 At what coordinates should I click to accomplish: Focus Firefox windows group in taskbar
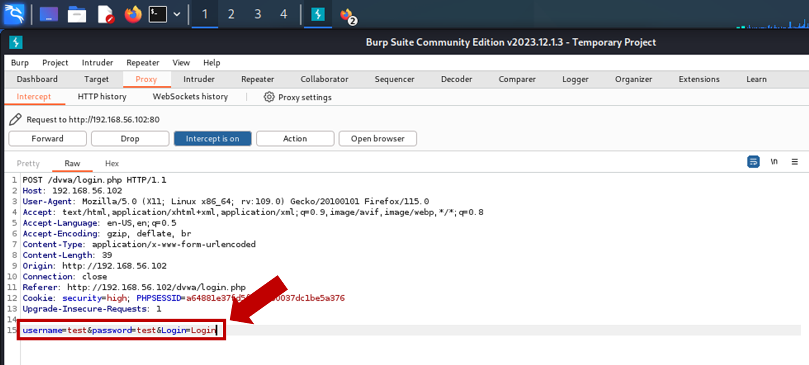(348, 16)
